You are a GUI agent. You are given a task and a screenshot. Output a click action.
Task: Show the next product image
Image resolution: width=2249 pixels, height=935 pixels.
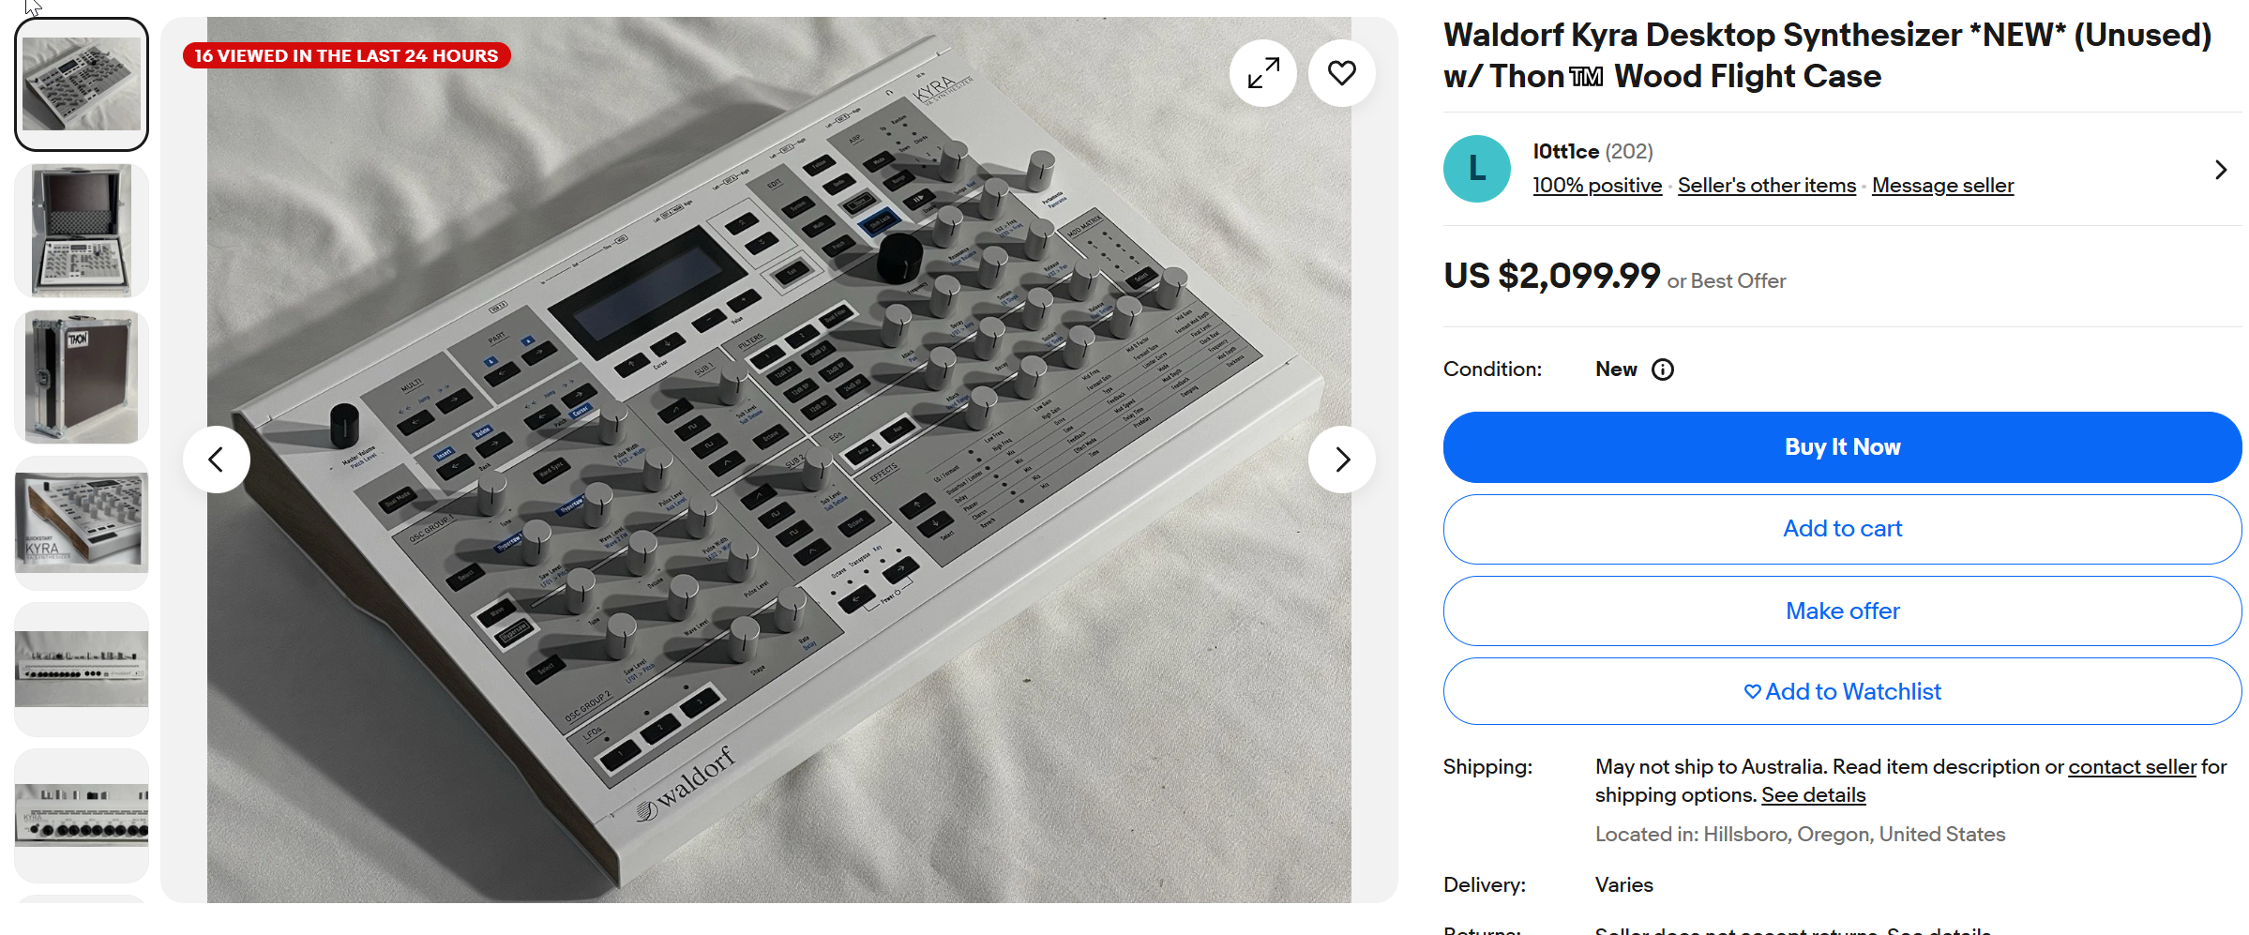pos(1341,460)
